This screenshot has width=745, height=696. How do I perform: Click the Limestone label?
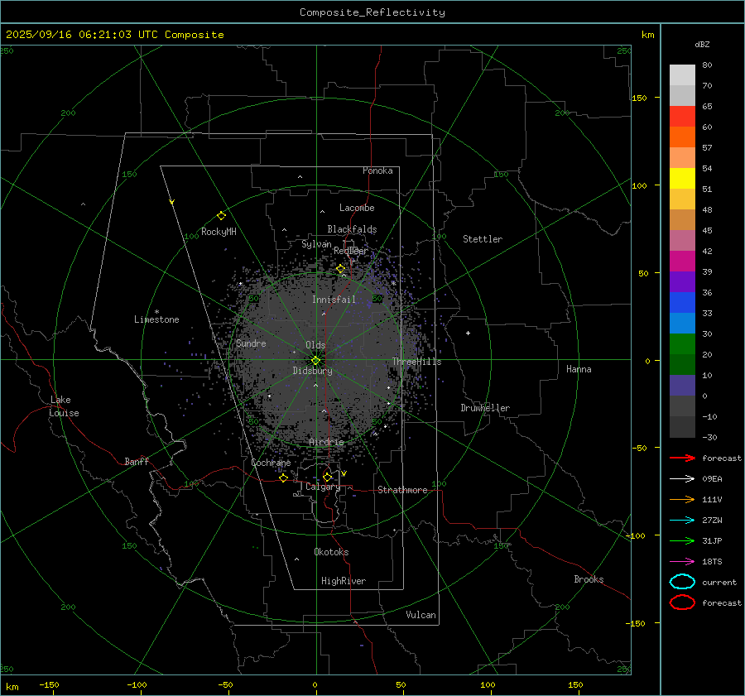coord(156,319)
